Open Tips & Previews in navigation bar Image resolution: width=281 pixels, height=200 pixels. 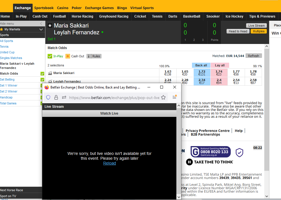point(262,16)
